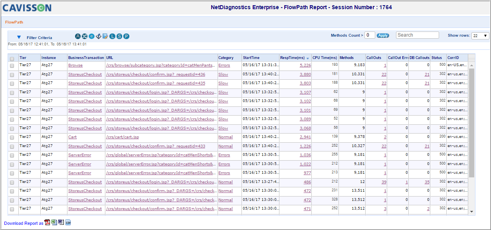The height and width of the screenshot is (230, 491).
Task: Click the 'S' circular icon
Action: [x=119, y=36]
